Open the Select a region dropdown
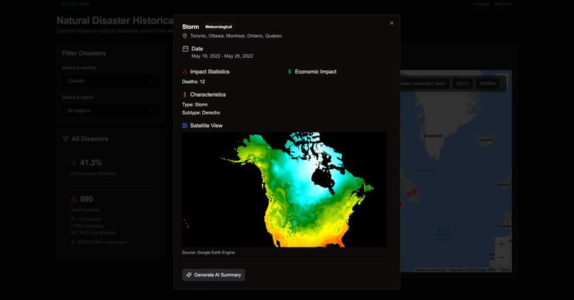Screen dimensions: 574x300 110,110
